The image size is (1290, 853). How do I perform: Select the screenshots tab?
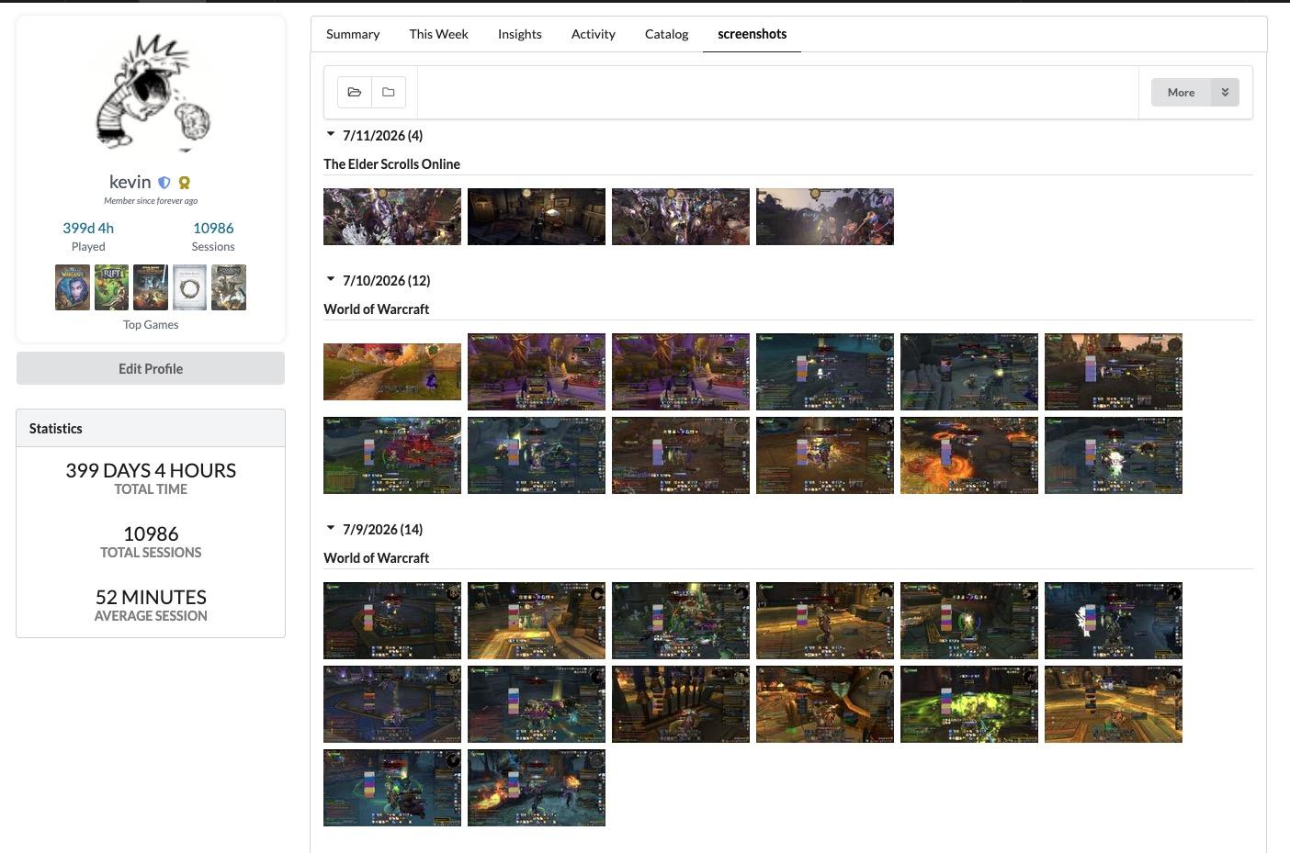(752, 34)
